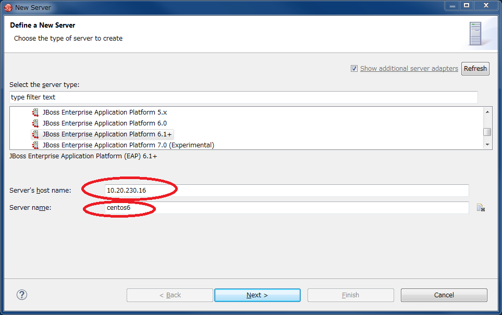The width and height of the screenshot is (502, 315).
Task: Click the JBoss EAP 6.0 server icon
Action: click(35, 123)
